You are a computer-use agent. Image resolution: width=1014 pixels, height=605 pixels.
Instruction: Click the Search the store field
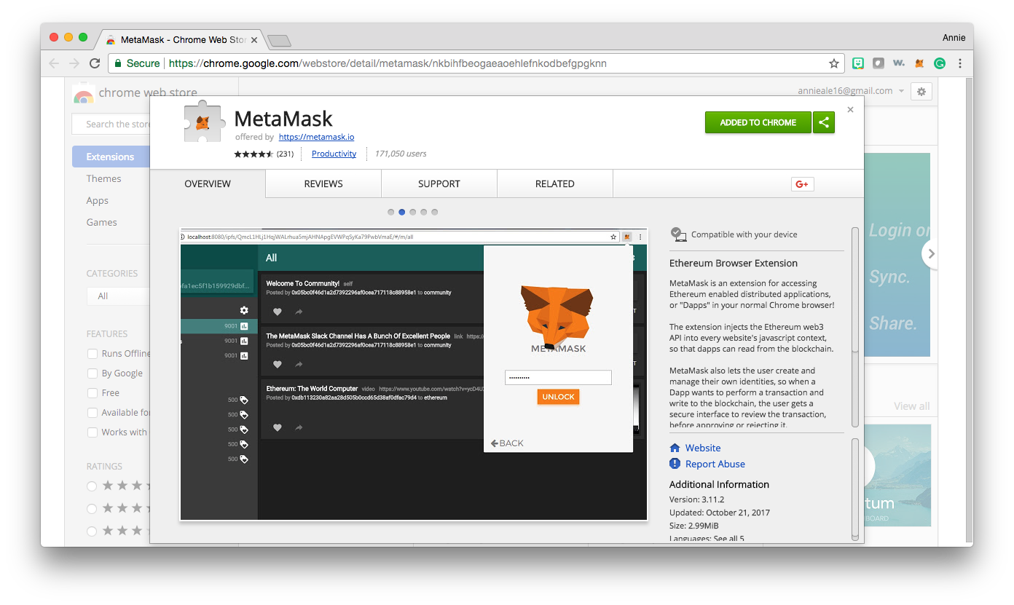(x=111, y=124)
